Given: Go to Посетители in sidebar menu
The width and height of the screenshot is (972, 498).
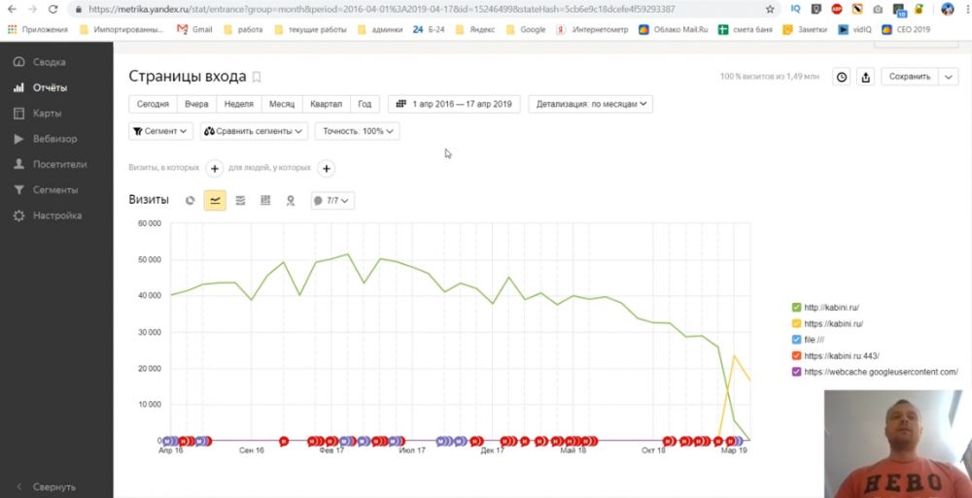Looking at the screenshot, I should pyautogui.click(x=59, y=164).
